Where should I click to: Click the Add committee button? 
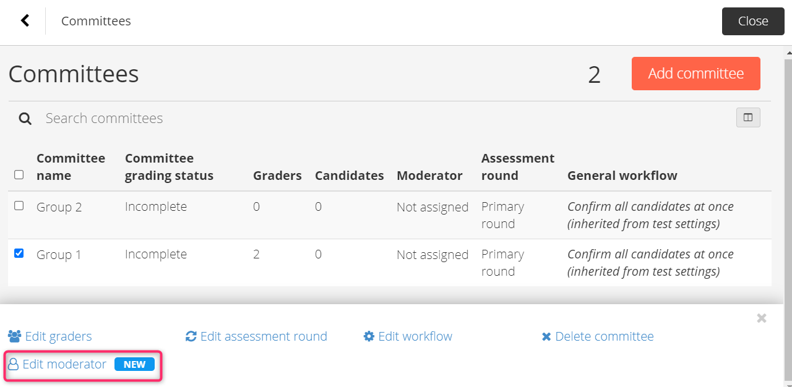[696, 74]
